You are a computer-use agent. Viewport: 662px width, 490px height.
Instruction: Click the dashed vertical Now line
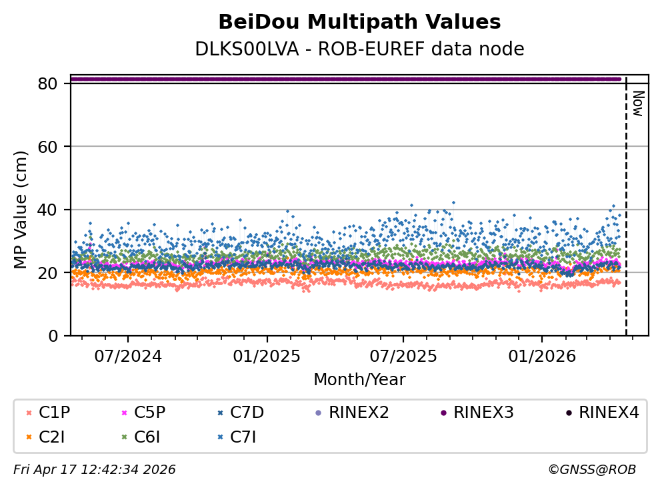[626, 214]
